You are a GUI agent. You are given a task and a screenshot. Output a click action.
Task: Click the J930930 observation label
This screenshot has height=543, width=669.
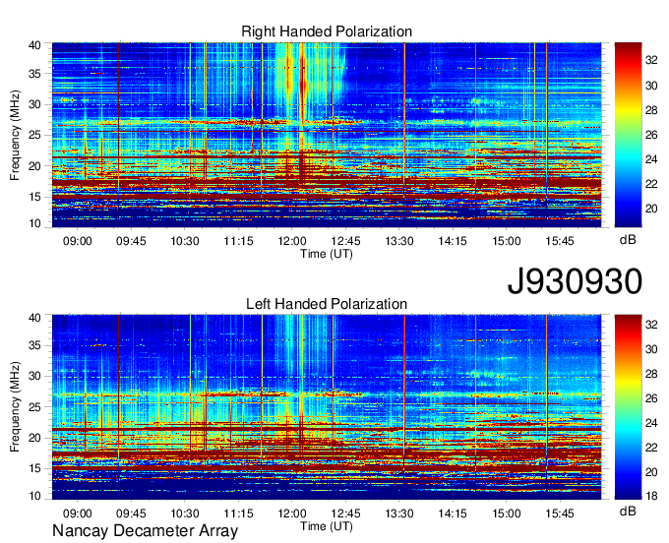point(575,281)
